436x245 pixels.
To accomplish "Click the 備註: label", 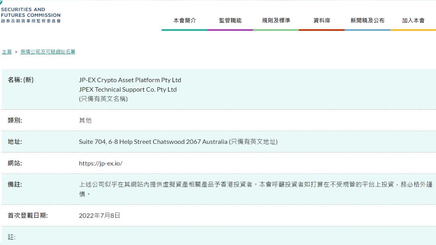I will pos(15,185).
